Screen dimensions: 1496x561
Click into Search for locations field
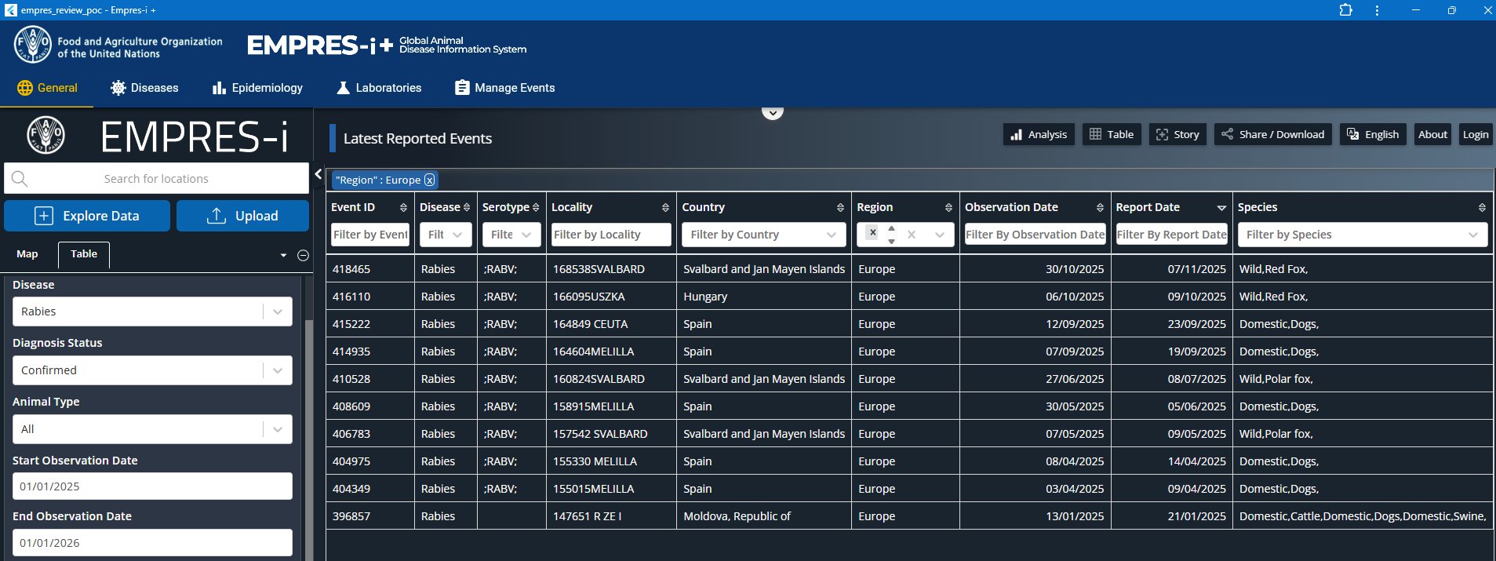156,179
